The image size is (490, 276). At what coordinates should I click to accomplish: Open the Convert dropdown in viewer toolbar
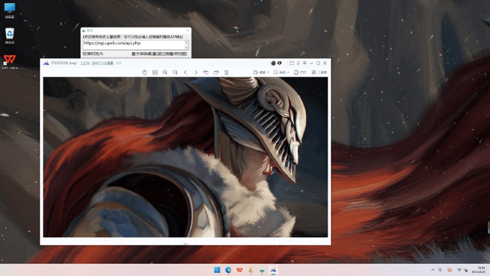(281, 72)
